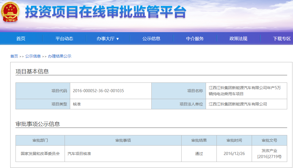293x168 pixels.
Task: Click the national emblem logo
Action: [10, 12]
